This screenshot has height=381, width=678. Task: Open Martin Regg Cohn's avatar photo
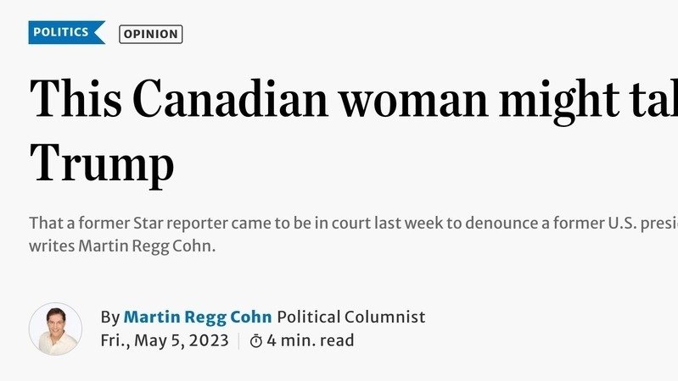55,329
